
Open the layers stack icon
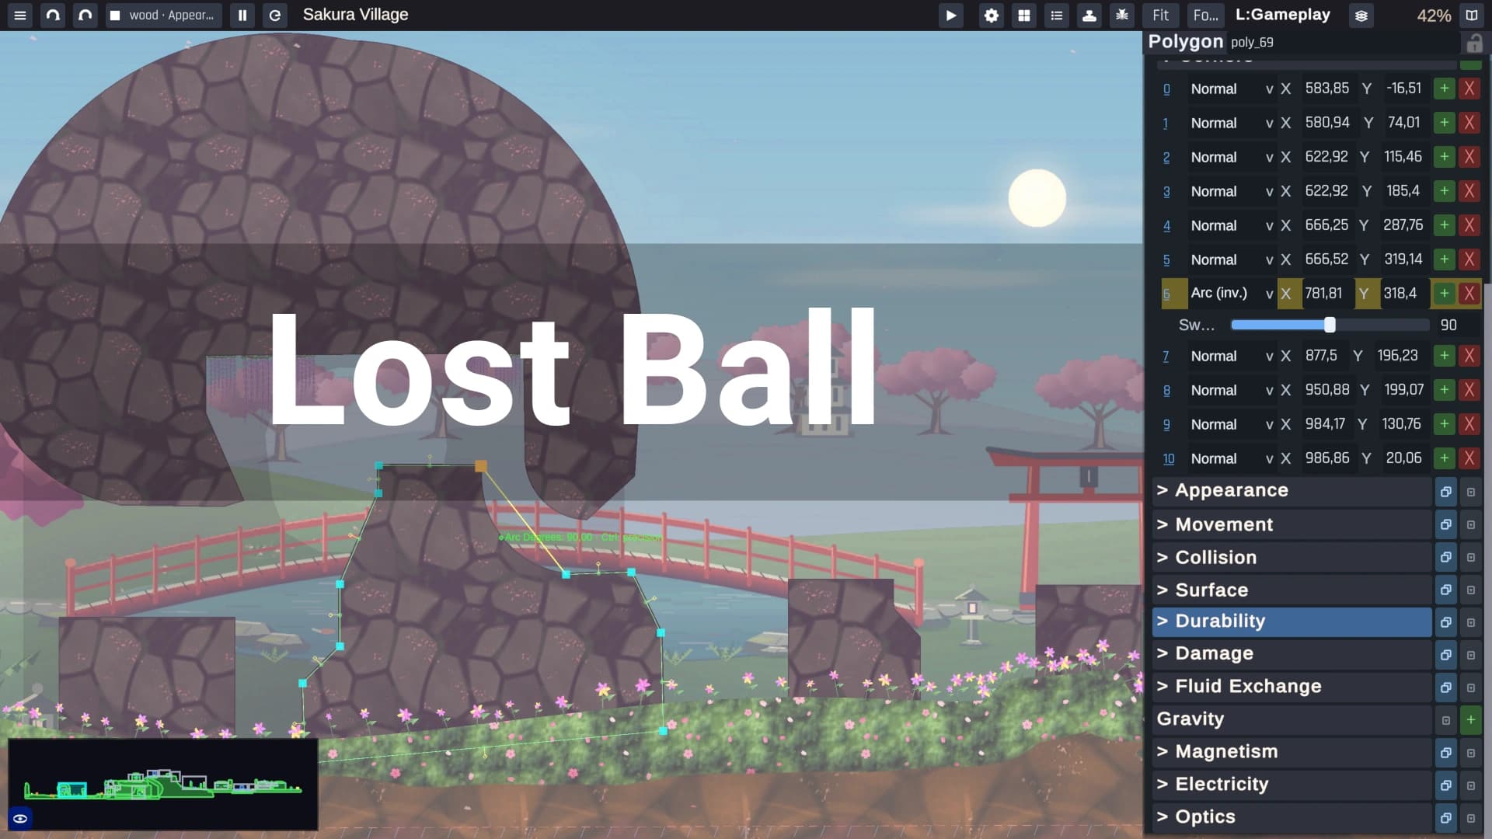[x=1361, y=15]
